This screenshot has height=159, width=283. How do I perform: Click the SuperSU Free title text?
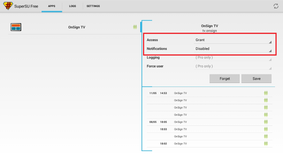[x=26, y=6]
